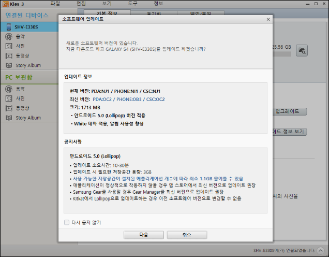Open connected device 음악 music icon
This screenshot has height=257, width=329.
tap(9, 37)
